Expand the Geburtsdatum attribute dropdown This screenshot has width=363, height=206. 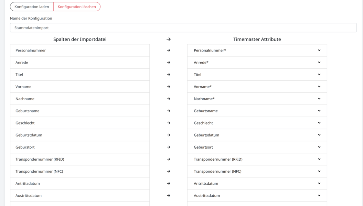coord(257,135)
